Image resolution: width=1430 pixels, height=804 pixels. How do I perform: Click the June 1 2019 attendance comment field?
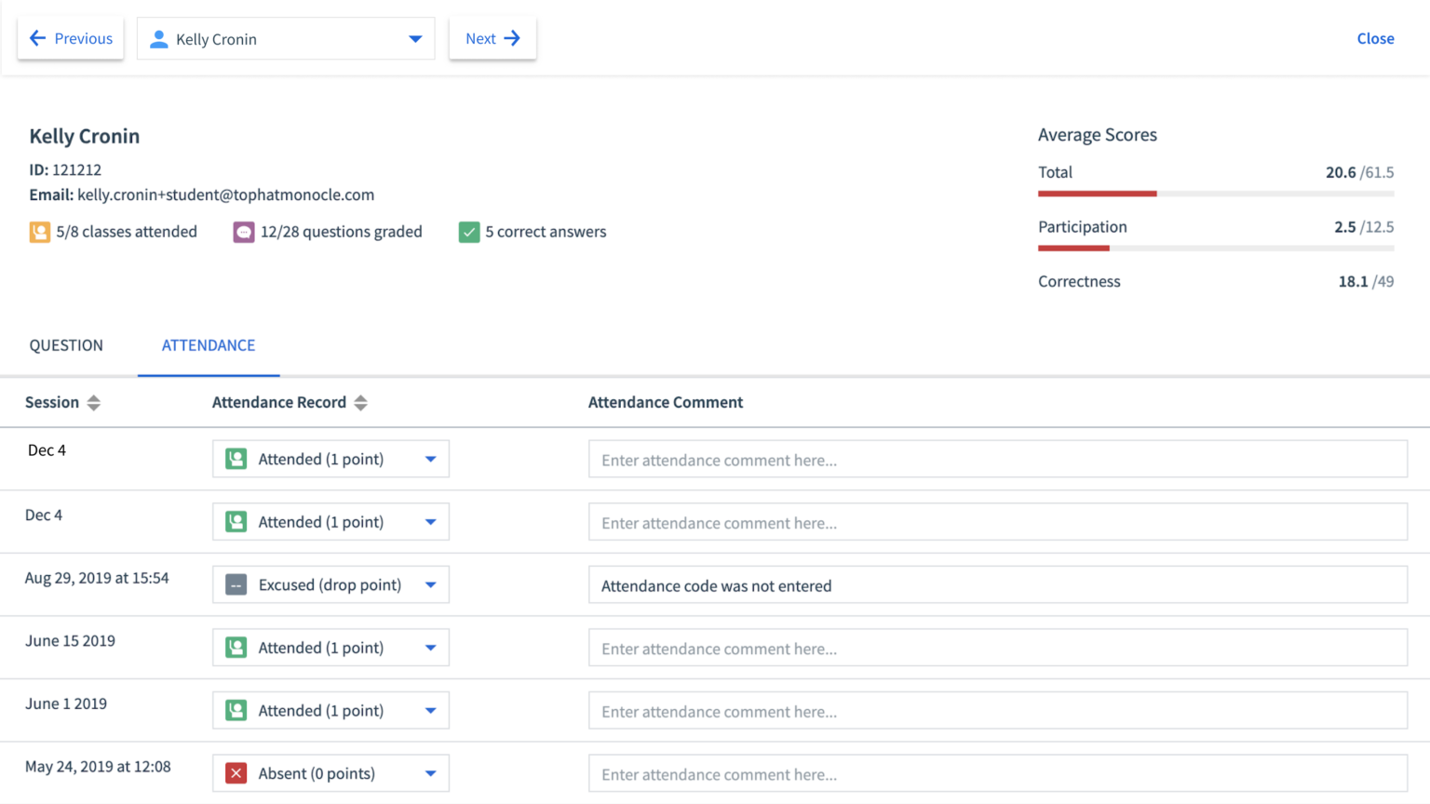[997, 711]
